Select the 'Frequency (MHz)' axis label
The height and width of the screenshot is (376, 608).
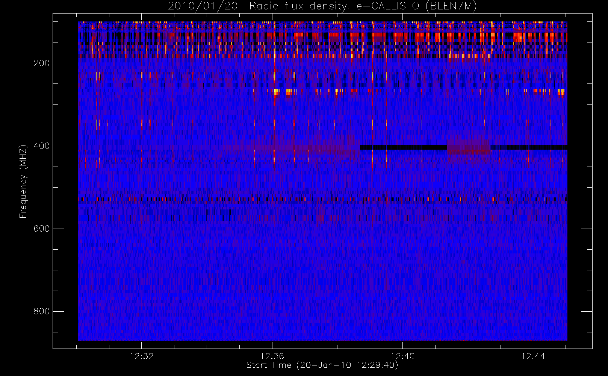coord(23,181)
